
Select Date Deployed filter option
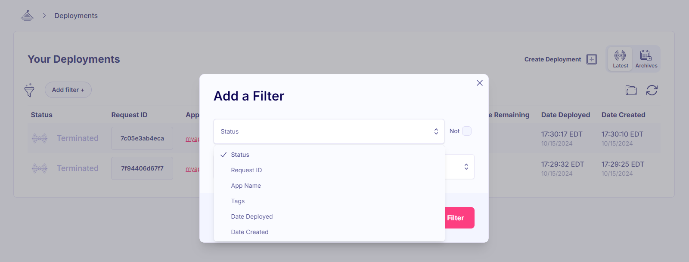click(252, 216)
